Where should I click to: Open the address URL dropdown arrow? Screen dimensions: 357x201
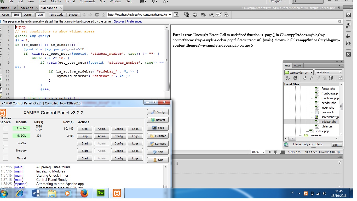point(170,15)
